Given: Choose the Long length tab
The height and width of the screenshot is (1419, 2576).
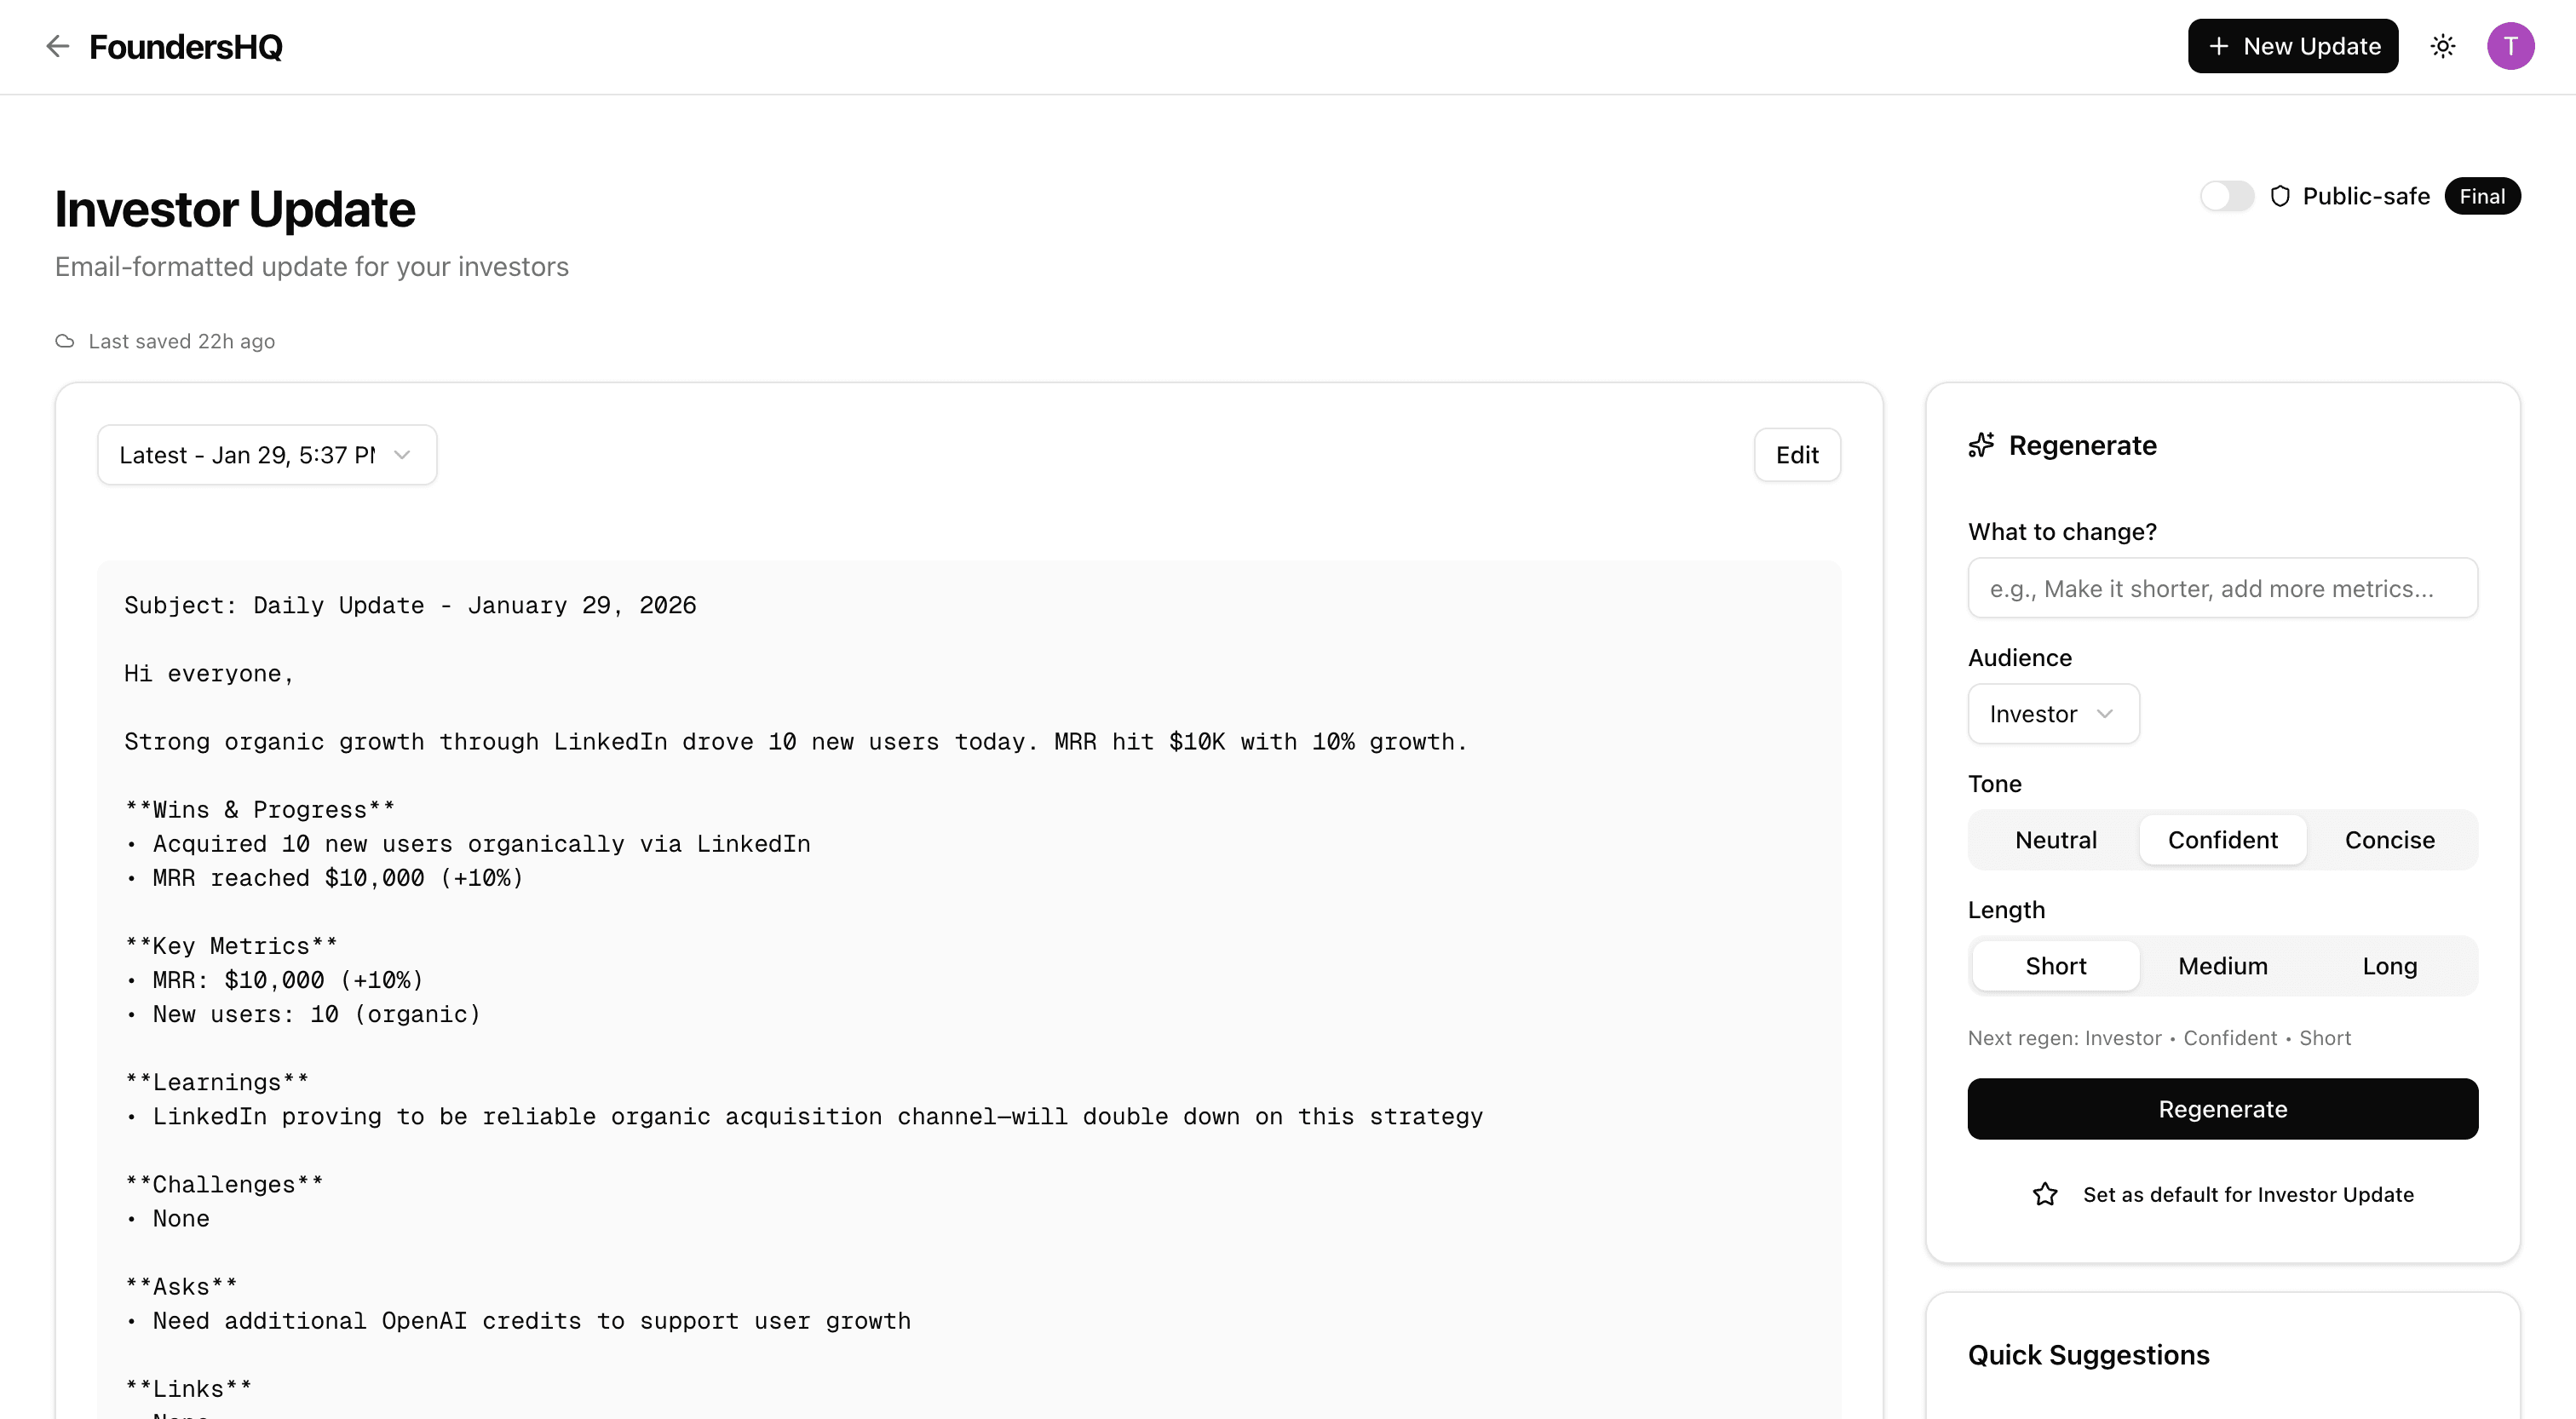Looking at the screenshot, I should click(x=2389, y=966).
